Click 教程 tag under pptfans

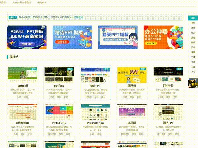click(66, 97)
